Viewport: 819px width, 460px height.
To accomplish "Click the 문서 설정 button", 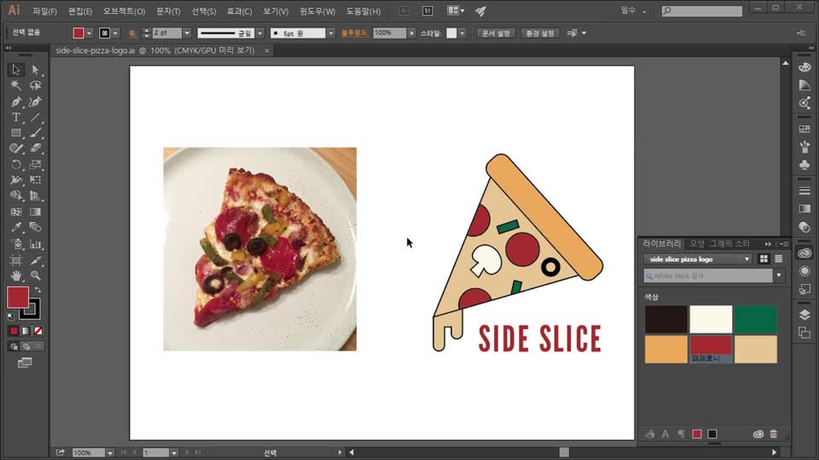I will click(x=496, y=33).
